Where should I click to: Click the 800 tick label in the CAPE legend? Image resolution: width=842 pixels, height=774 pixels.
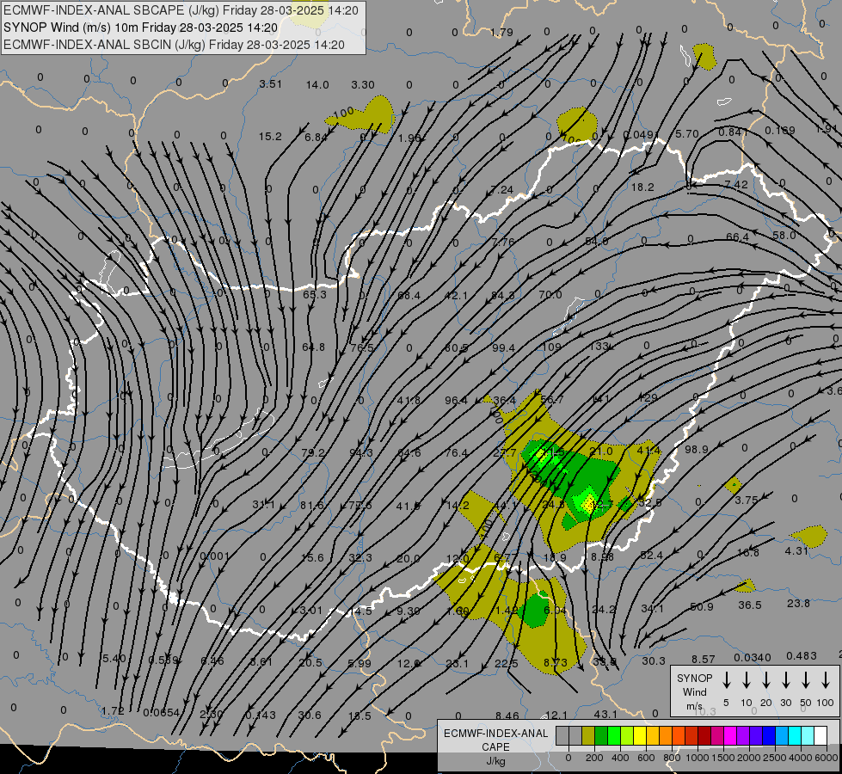[x=672, y=758]
